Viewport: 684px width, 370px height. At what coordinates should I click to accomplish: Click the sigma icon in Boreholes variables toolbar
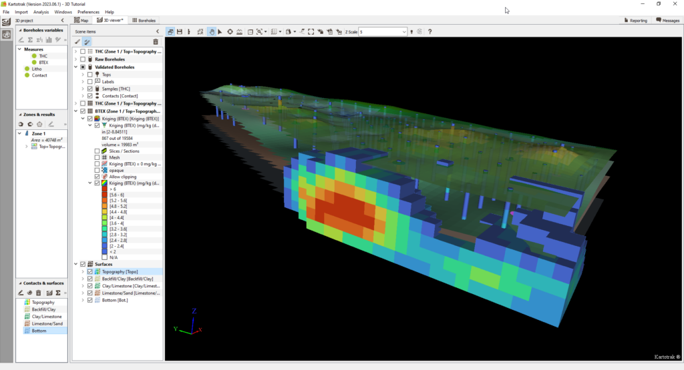[x=30, y=39]
